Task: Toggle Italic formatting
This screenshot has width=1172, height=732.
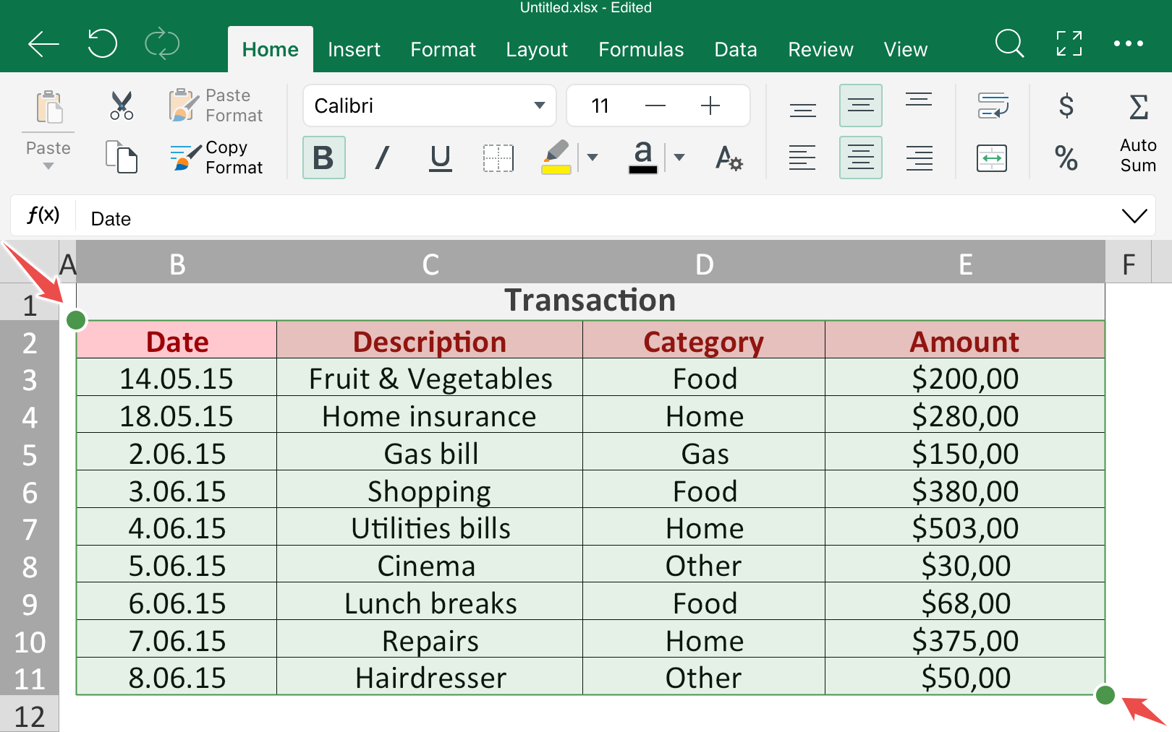Action: point(382,158)
